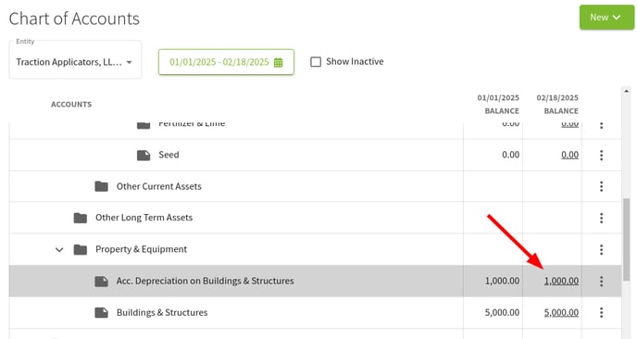Click the 01/01/2025 BALANCE column header
Image resolution: width=637 pixels, height=339 pixels.
click(x=498, y=104)
